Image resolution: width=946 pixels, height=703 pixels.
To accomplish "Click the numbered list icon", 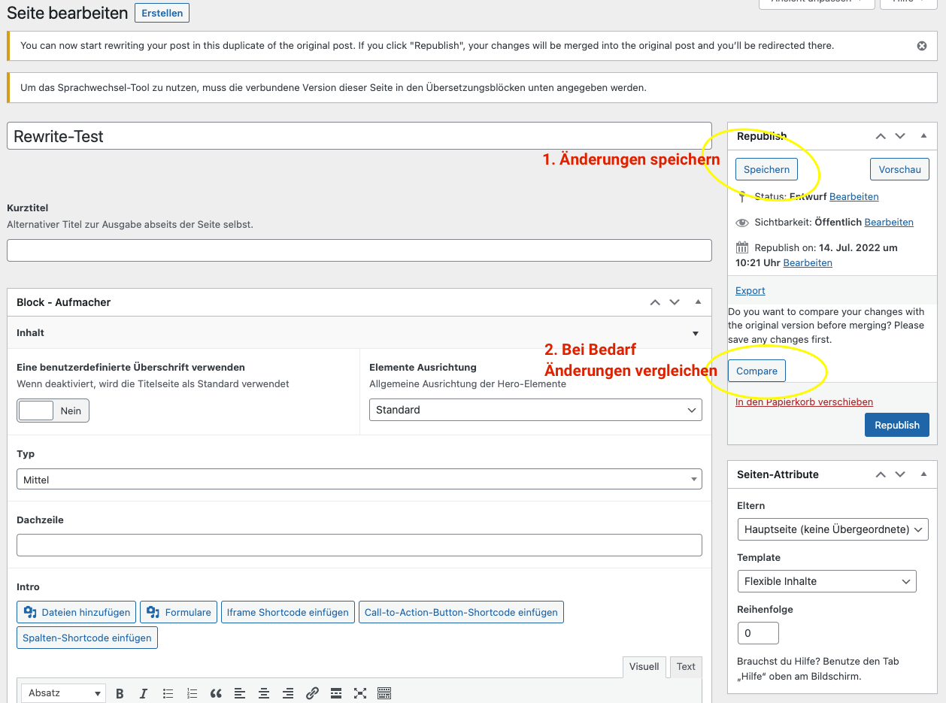I will pyautogui.click(x=192, y=693).
